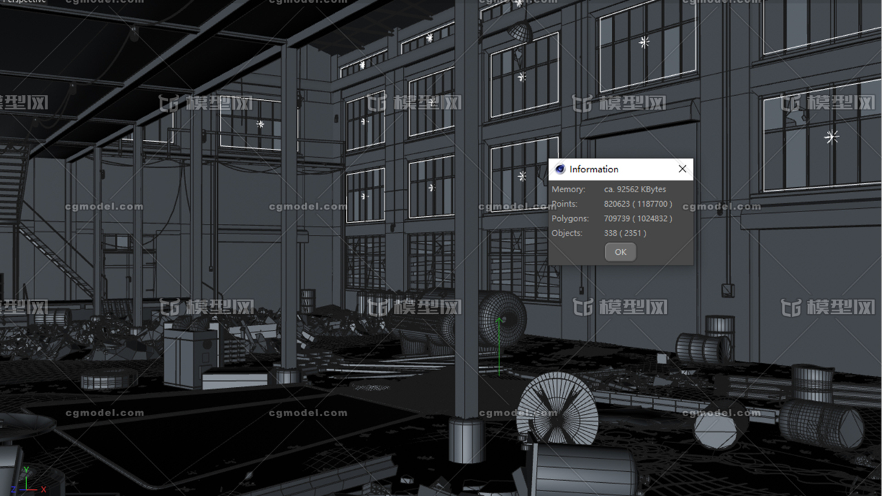The image size is (882, 496).
Task: Select the 'ca. 92562 KBytes' memory value
Action: (x=635, y=189)
